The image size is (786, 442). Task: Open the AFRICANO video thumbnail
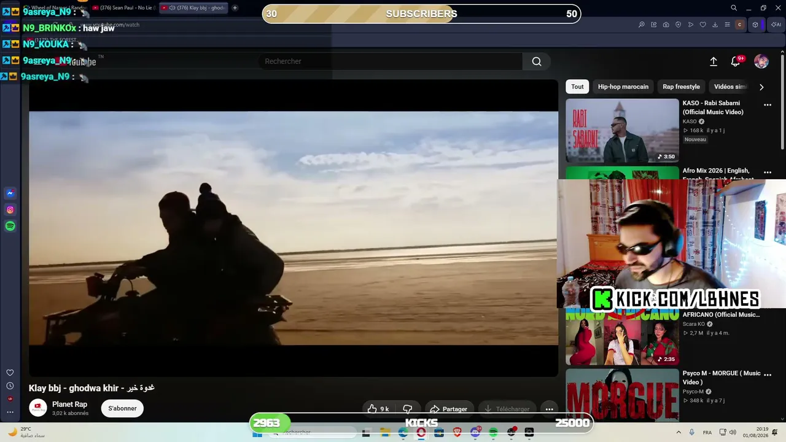(622, 336)
